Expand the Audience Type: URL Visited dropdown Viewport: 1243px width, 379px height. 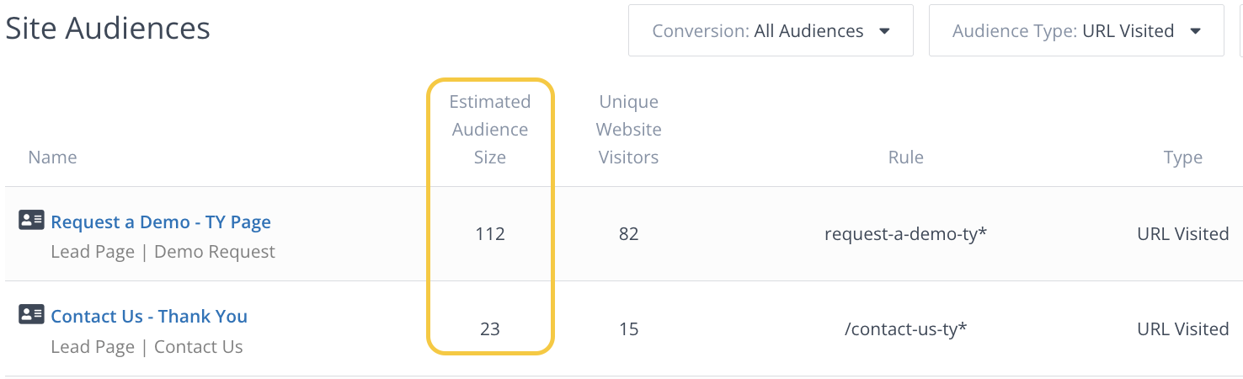click(x=1075, y=32)
